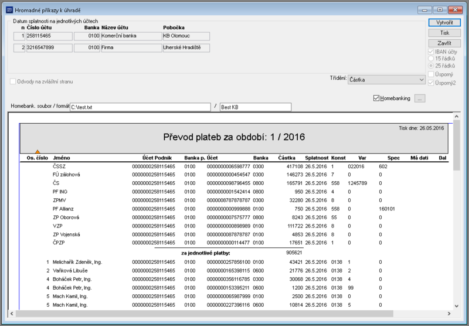469x326 pixels.
Task: Open the Třídění dropdown showing Částka
Action: (386, 80)
